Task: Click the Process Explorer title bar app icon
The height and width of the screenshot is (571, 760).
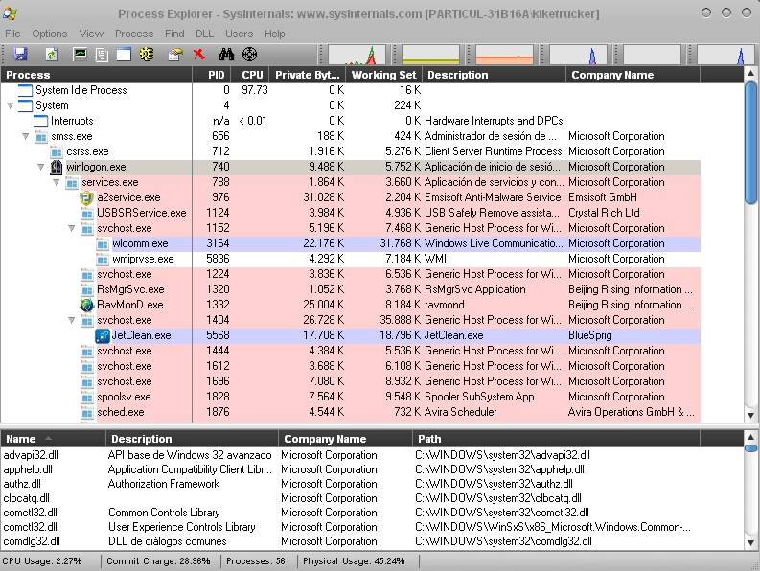Action: pyautogui.click(x=11, y=13)
